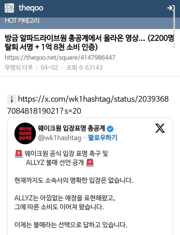Follow @wk1hashtag with 팔로우하기

click(x=103, y=138)
